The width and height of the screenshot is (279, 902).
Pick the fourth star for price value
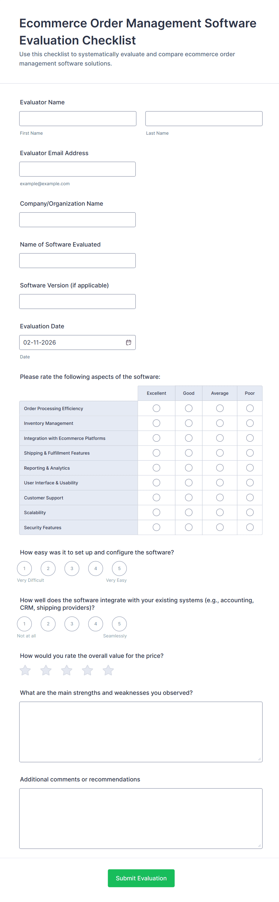[87, 670]
